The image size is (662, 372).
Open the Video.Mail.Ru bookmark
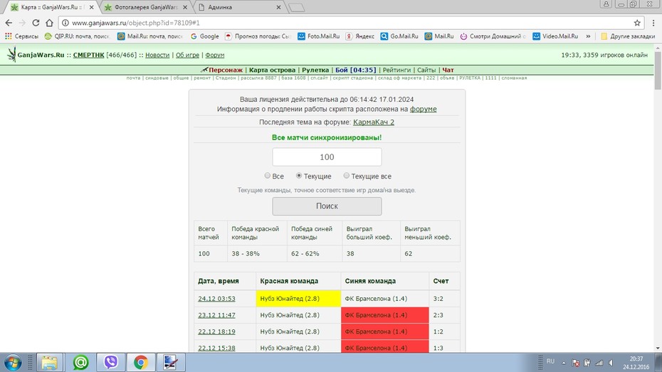[x=555, y=36]
